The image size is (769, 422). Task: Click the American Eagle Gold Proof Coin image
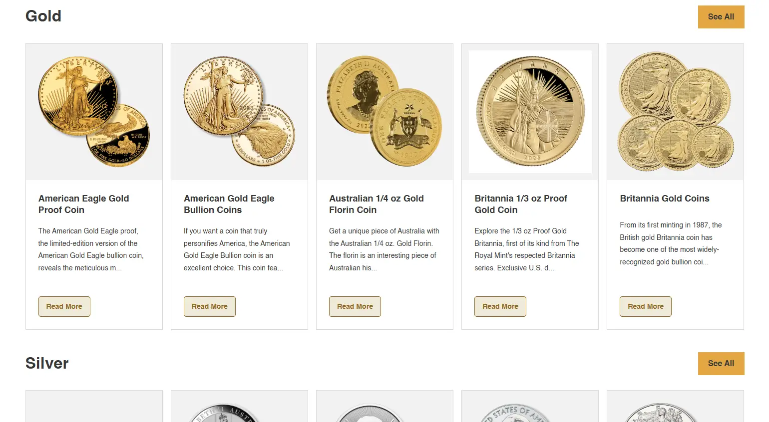pos(94,111)
